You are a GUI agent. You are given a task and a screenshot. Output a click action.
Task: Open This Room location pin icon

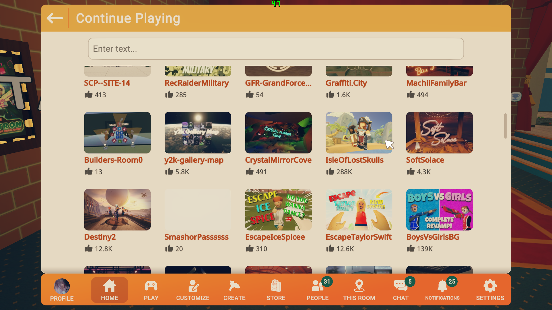[359, 286]
